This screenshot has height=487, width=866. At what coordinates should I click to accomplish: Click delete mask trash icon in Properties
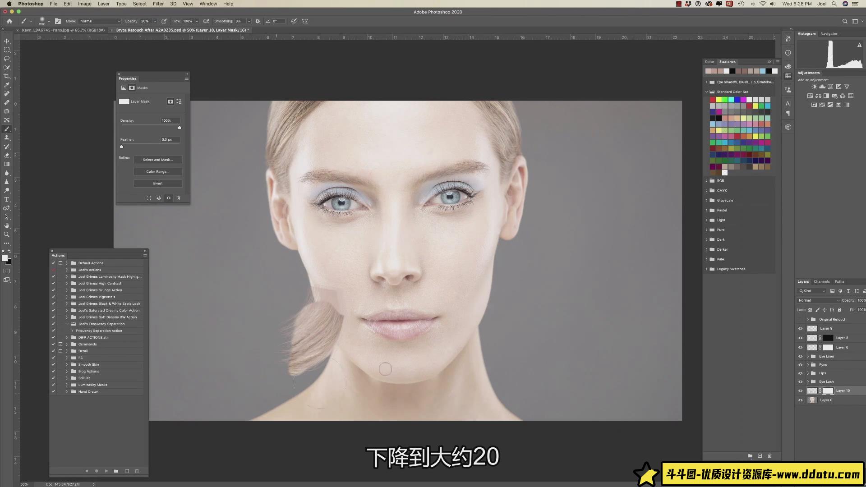(x=178, y=198)
